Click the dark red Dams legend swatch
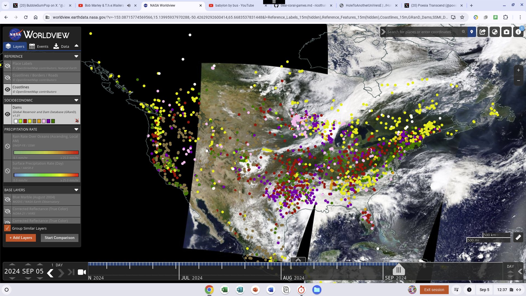Image resolution: width=526 pixels, height=296 pixels. [x=25, y=121]
